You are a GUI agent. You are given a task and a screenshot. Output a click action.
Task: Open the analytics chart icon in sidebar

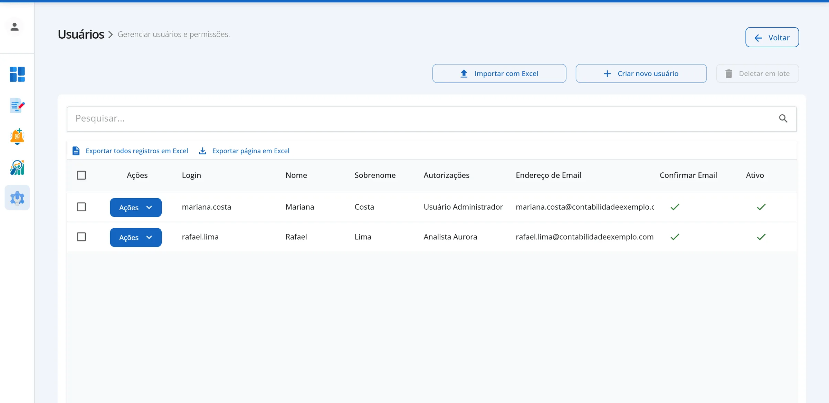(17, 167)
